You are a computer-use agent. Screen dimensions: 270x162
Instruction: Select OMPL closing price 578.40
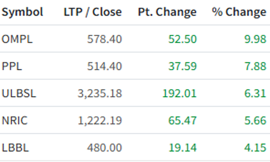pyautogui.click(x=104, y=39)
